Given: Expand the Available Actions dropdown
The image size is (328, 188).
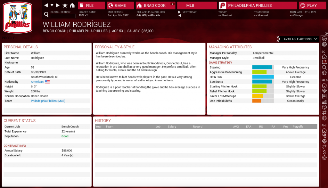Looking at the screenshot, I should click(300, 39).
